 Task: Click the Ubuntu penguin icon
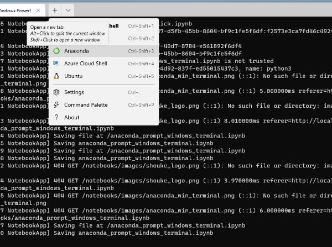pos(56,76)
